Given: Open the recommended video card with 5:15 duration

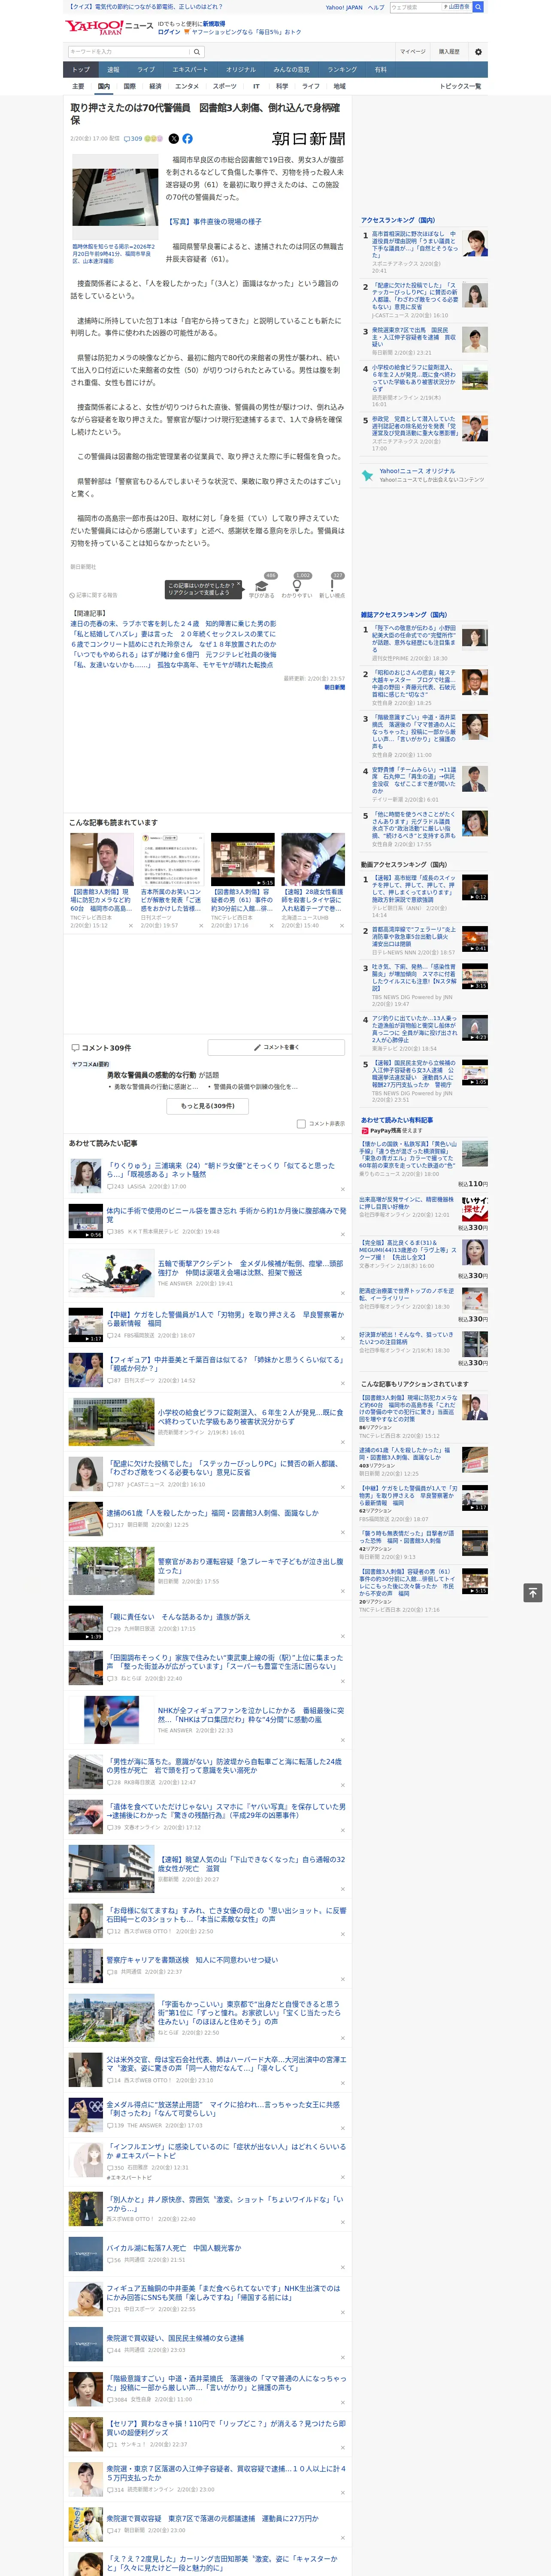Looking at the screenshot, I should (242, 859).
